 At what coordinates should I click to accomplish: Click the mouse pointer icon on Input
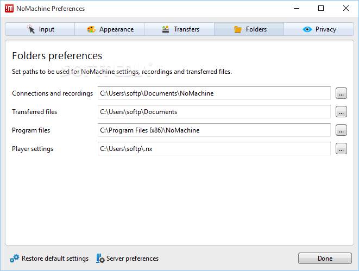[x=31, y=29]
